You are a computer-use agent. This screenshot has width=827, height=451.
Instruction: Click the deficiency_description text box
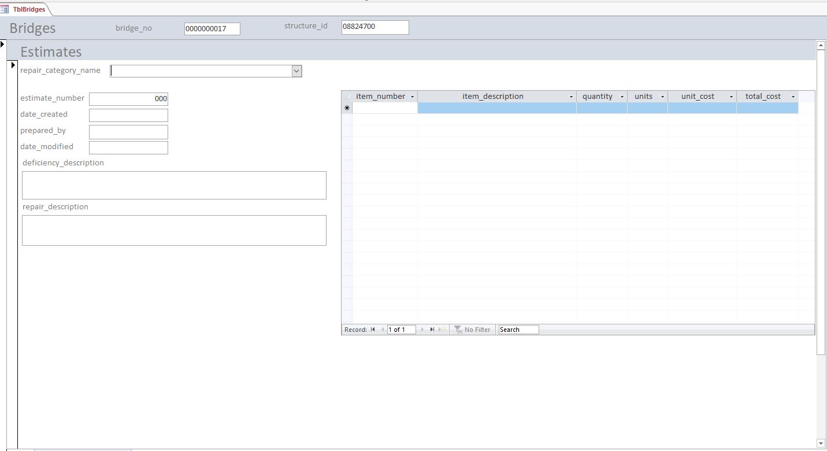point(174,185)
